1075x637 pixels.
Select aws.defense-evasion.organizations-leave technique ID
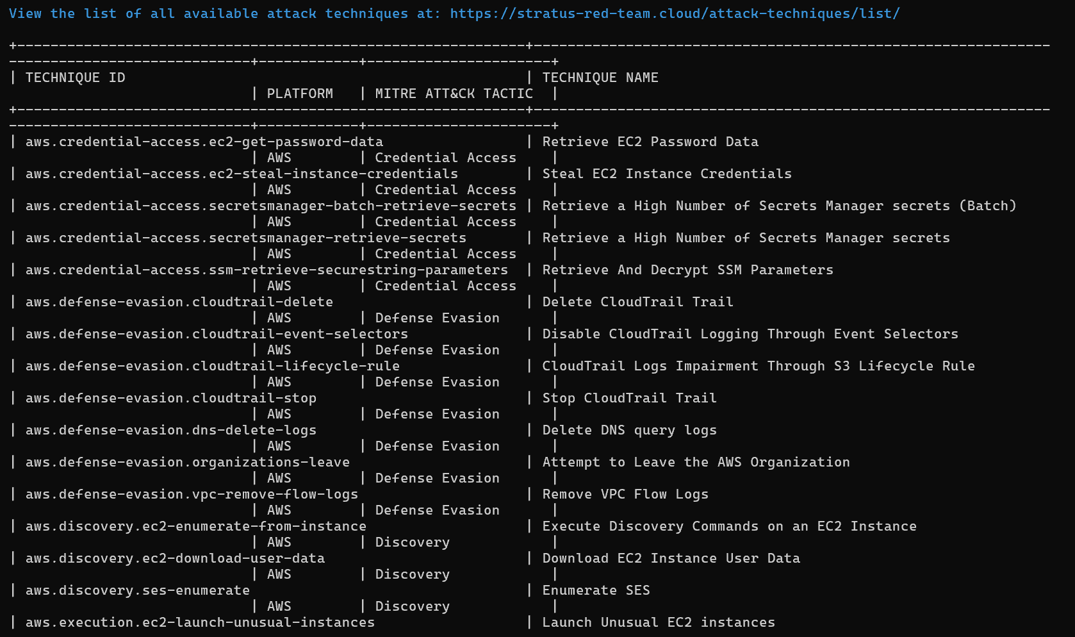coord(188,462)
